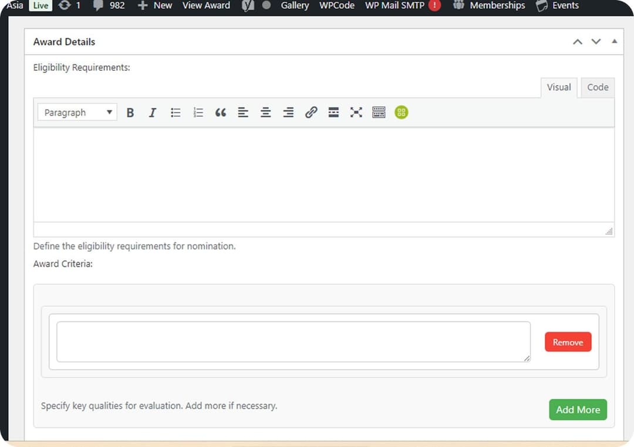Apply bold formatting in the editor
634x447 pixels.
(x=130, y=112)
